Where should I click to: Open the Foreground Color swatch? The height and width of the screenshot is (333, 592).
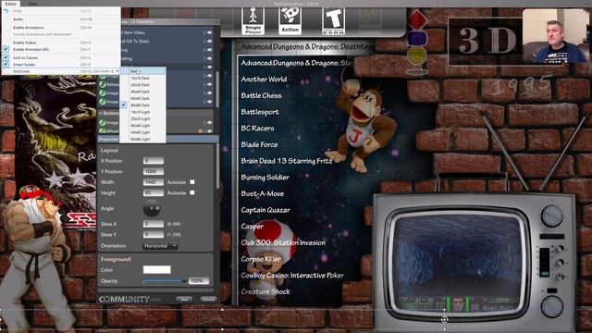click(x=156, y=269)
